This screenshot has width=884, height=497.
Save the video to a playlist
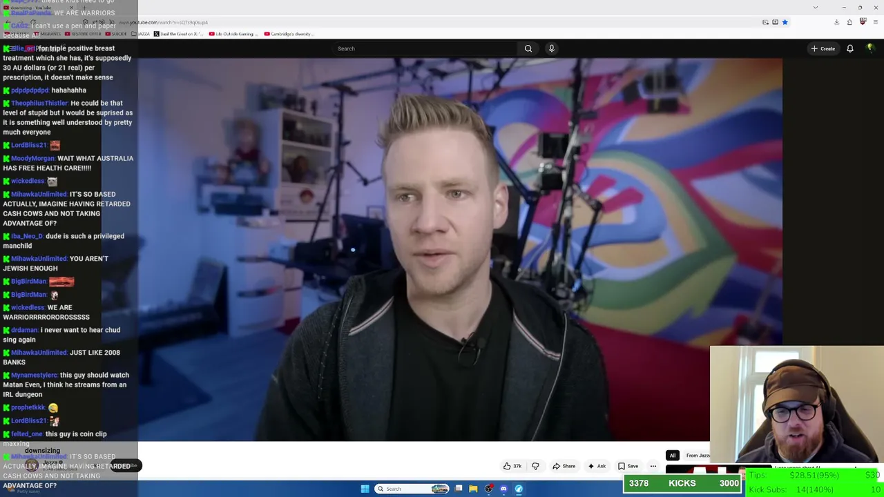tap(628, 466)
